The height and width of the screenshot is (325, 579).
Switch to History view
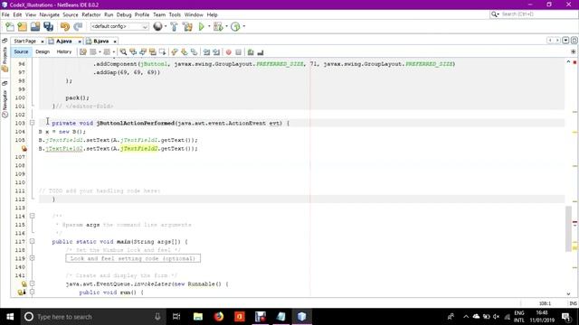[64, 52]
